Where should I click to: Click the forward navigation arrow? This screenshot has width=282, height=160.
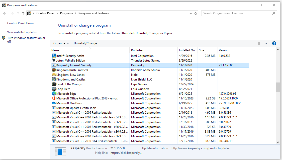(12, 13)
